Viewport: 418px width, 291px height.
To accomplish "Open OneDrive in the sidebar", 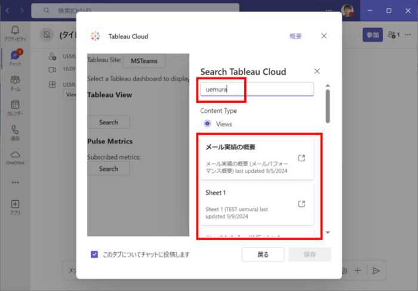I will point(15,158).
